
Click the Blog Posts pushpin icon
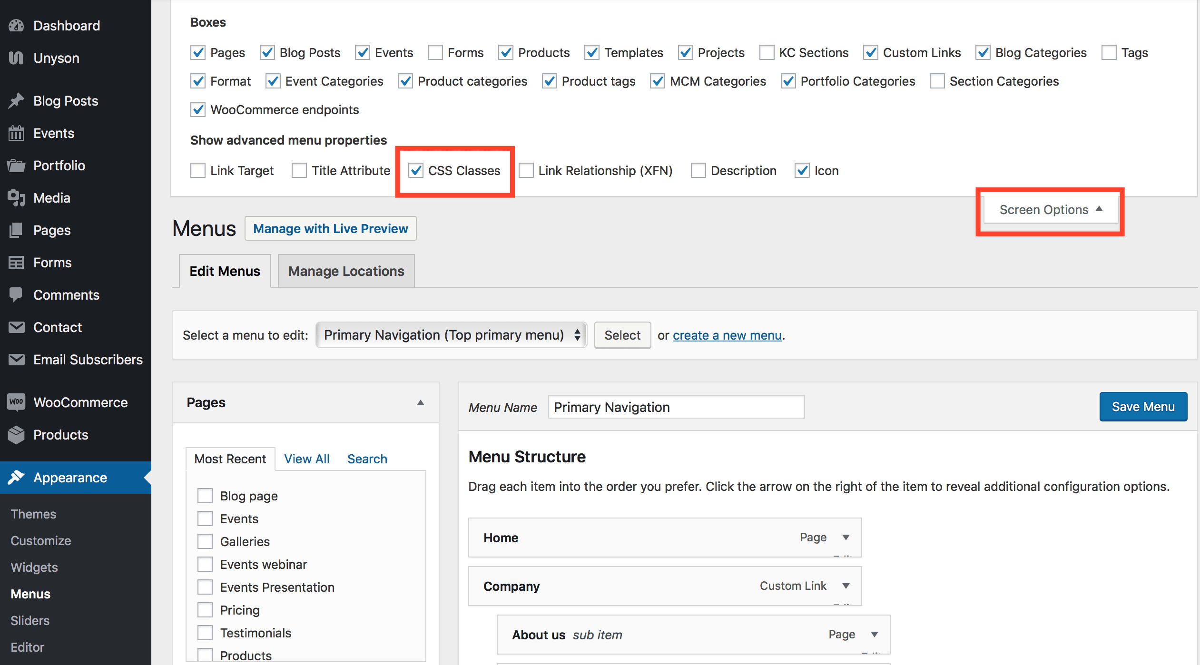16,101
